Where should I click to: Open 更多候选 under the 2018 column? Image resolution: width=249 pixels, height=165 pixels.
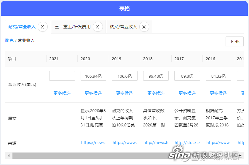pyautogui.click(x=156, y=93)
